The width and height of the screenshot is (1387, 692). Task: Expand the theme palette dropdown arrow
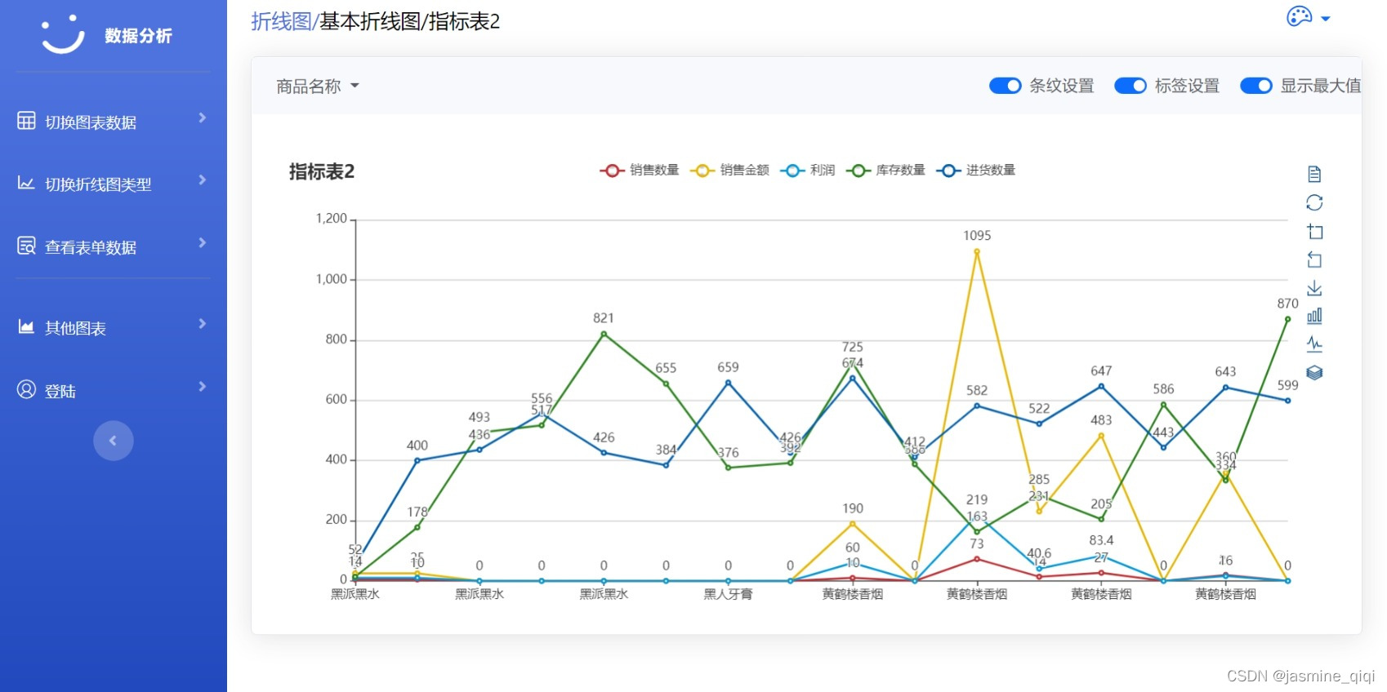point(1326,18)
